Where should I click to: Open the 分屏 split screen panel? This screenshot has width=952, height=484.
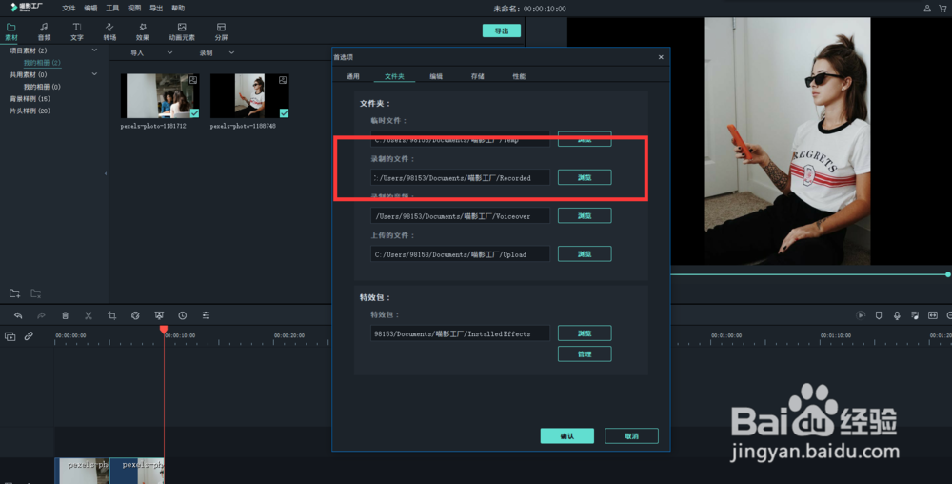coord(221,31)
